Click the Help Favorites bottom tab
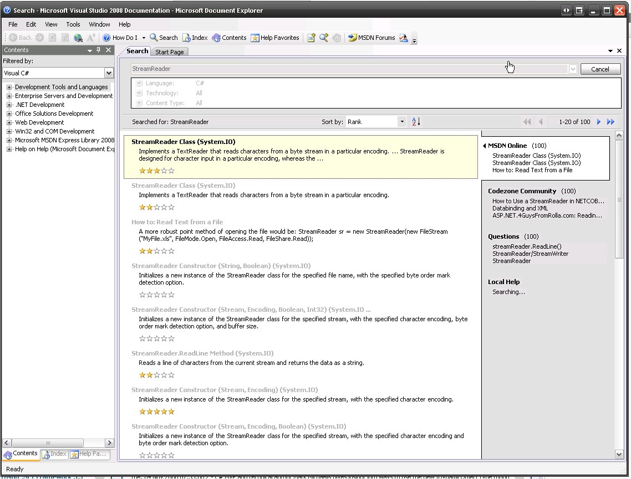The image size is (631, 479). [89, 454]
